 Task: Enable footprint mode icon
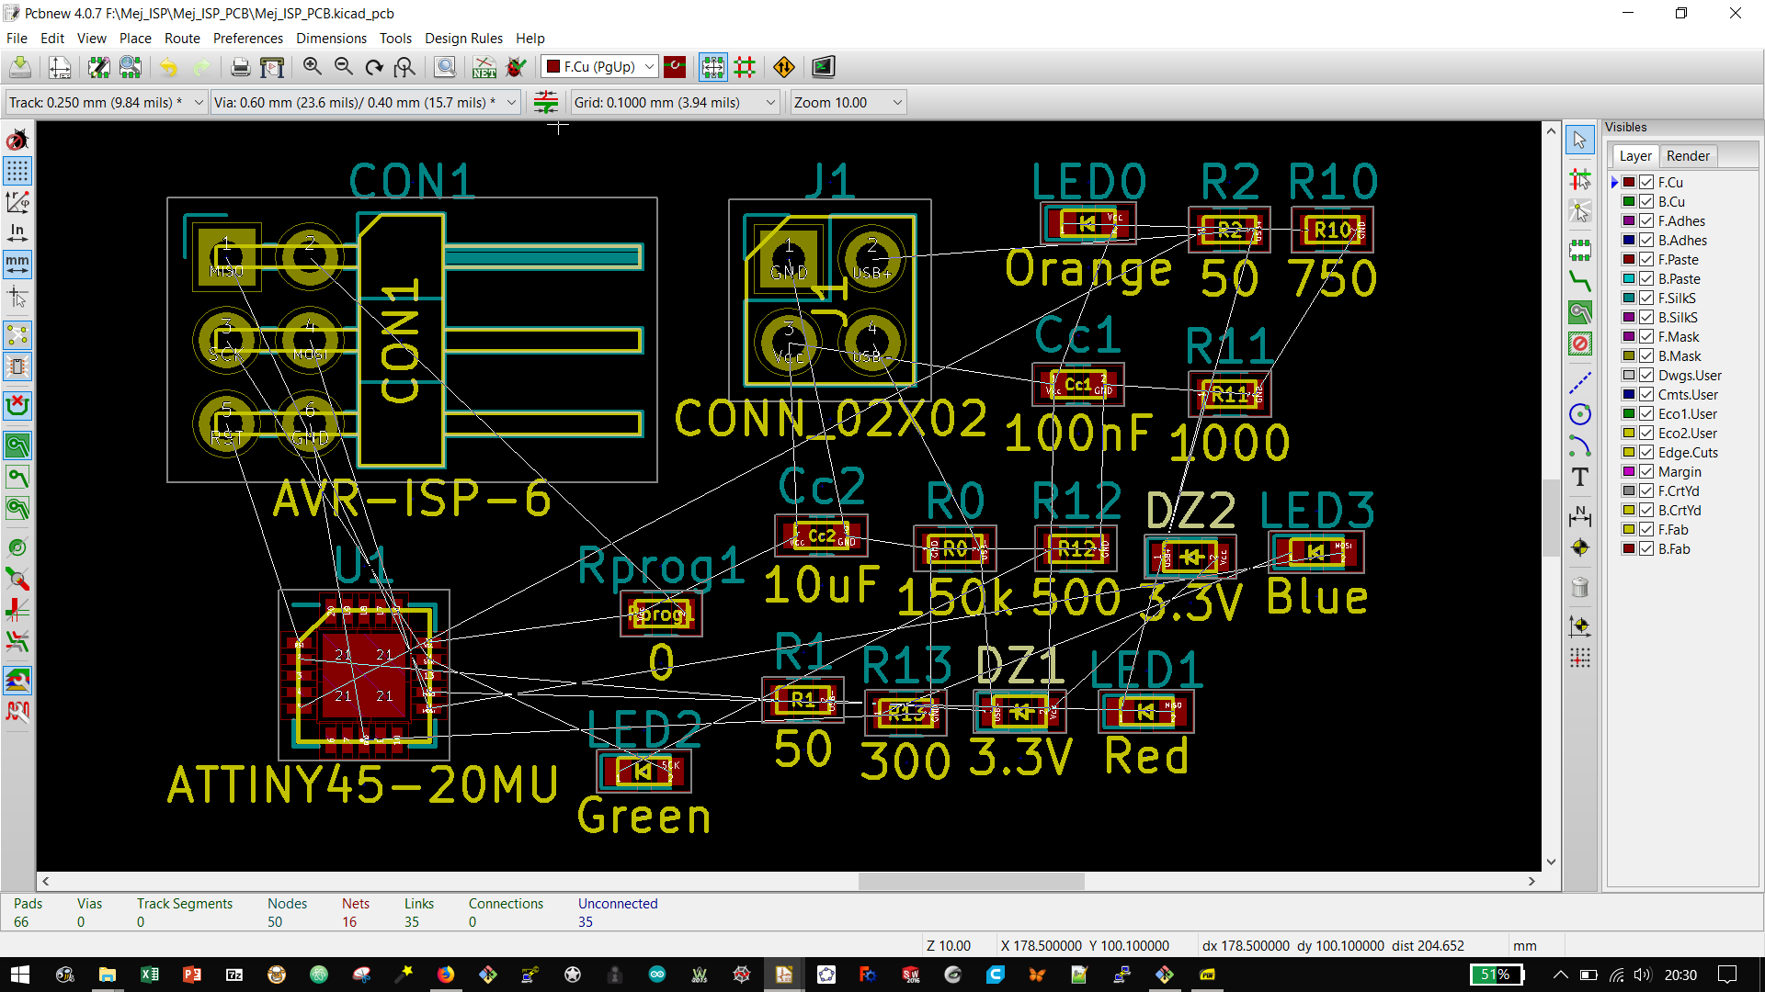click(712, 67)
